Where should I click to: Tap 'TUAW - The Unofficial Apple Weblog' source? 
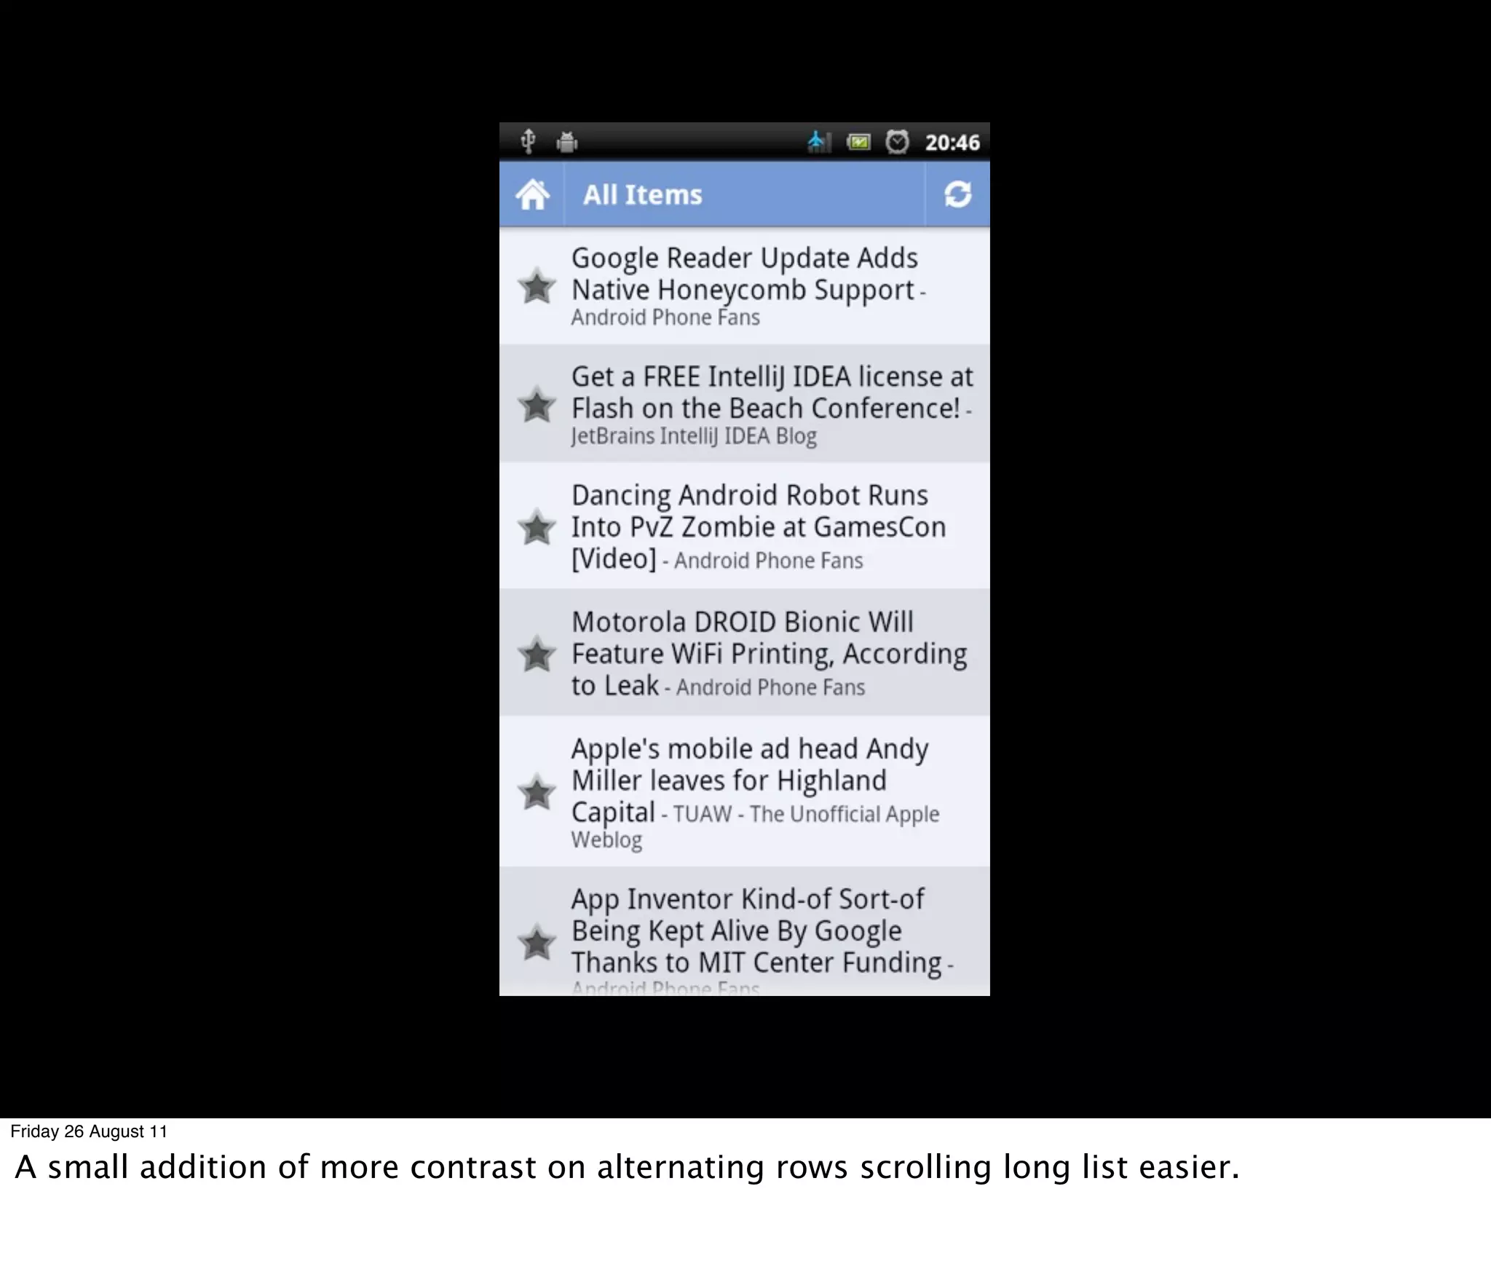755,826
